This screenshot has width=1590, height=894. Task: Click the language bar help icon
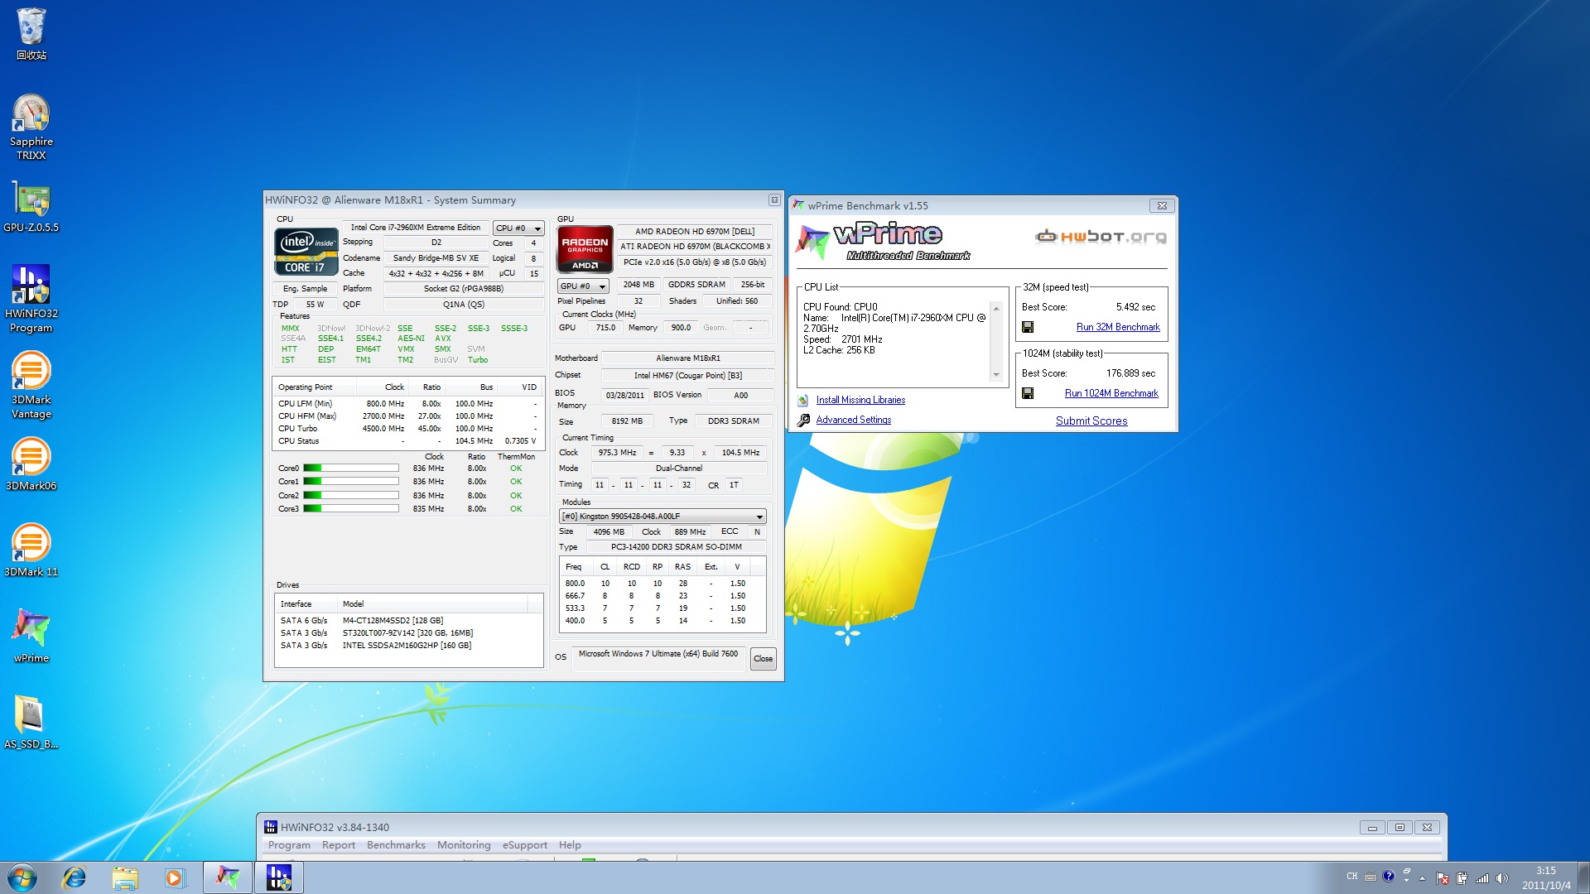1389,876
